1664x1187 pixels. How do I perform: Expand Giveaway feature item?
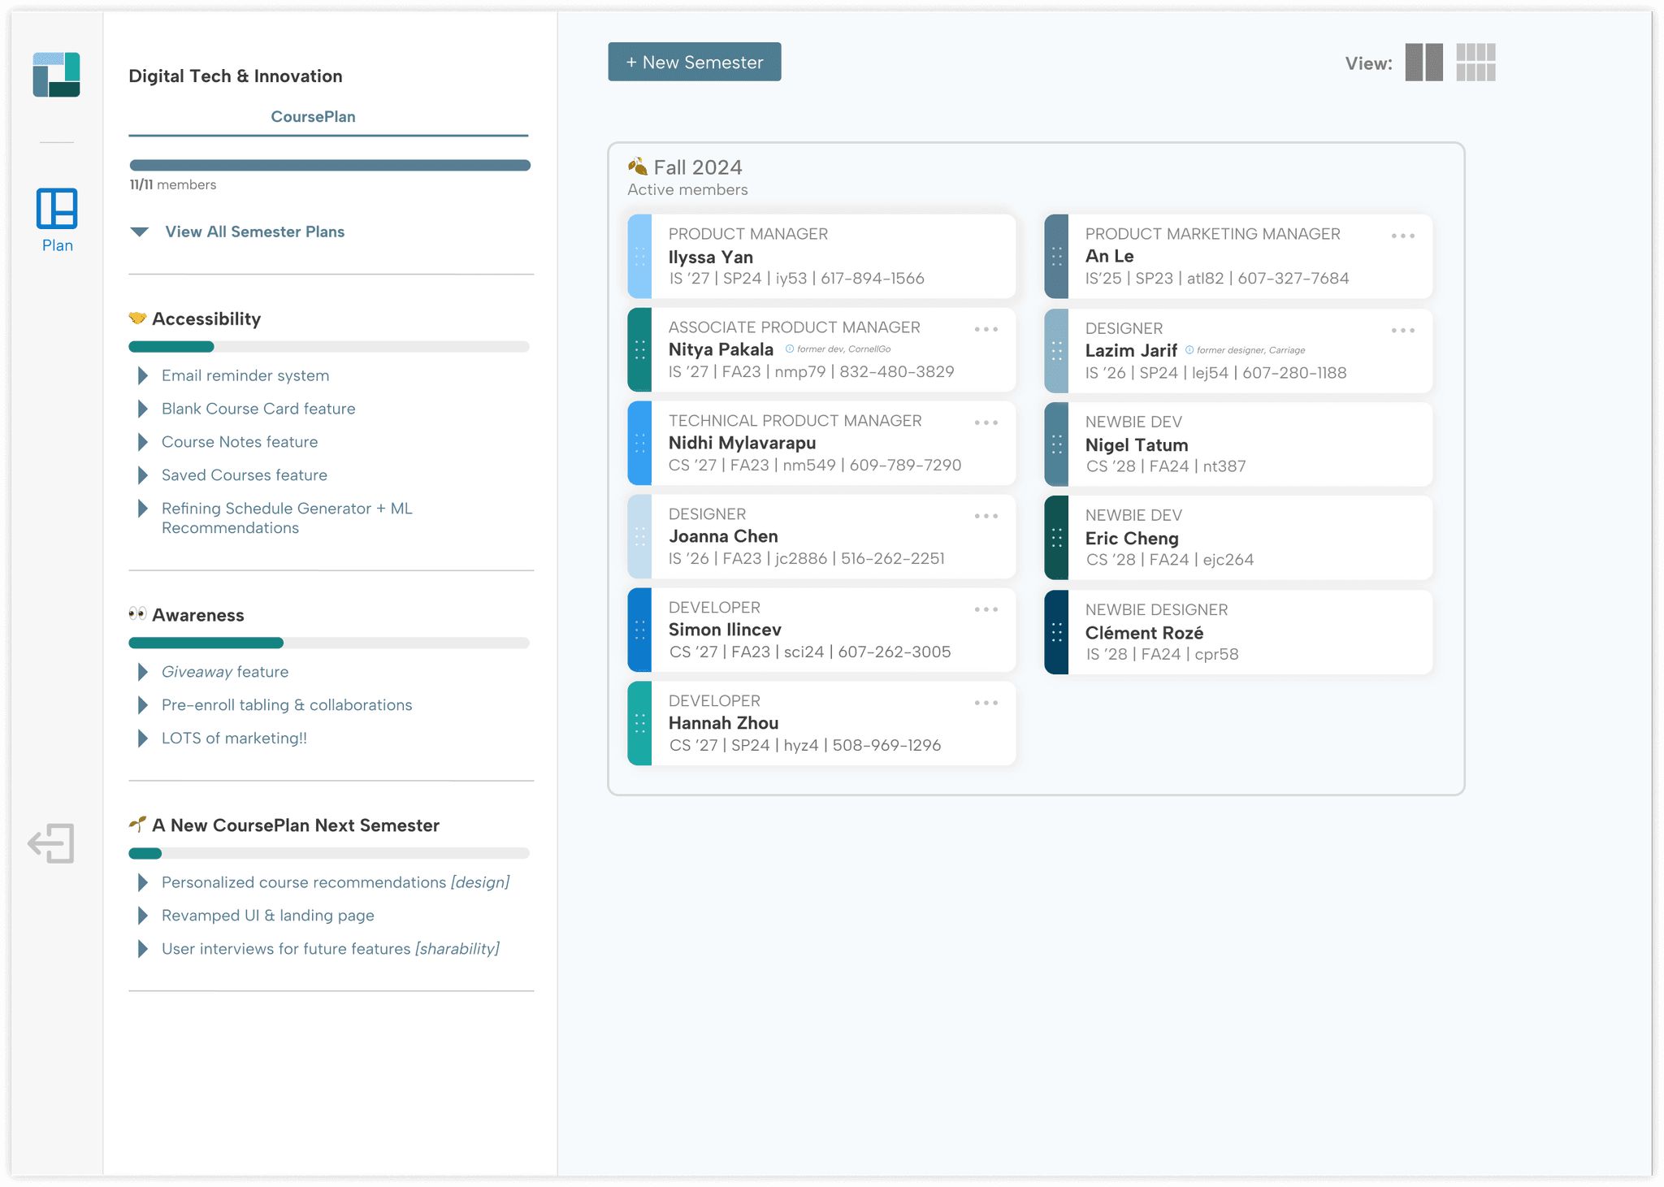point(143,672)
